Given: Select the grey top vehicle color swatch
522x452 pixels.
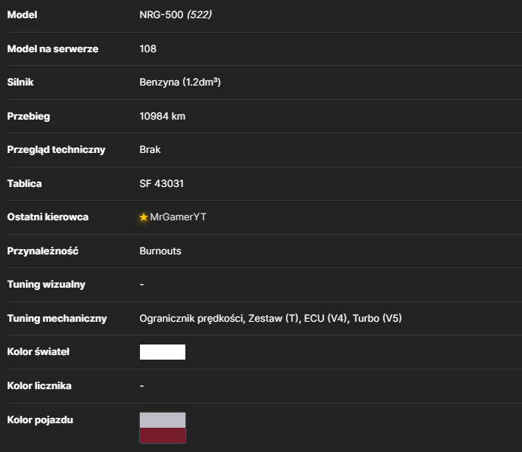Looking at the screenshot, I should coord(163,420).
